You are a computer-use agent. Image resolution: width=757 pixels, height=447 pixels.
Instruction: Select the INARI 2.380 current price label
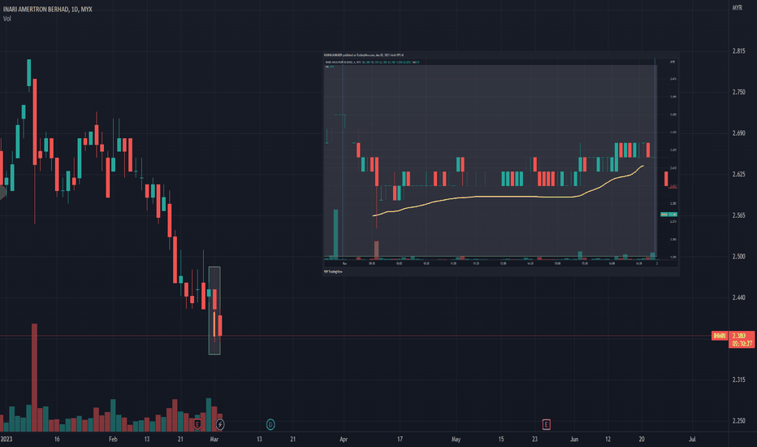[x=733, y=339]
